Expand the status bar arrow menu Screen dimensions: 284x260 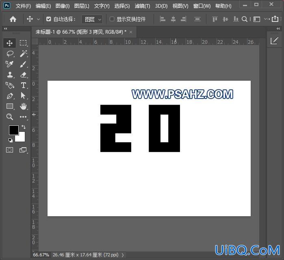coord(123,255)
